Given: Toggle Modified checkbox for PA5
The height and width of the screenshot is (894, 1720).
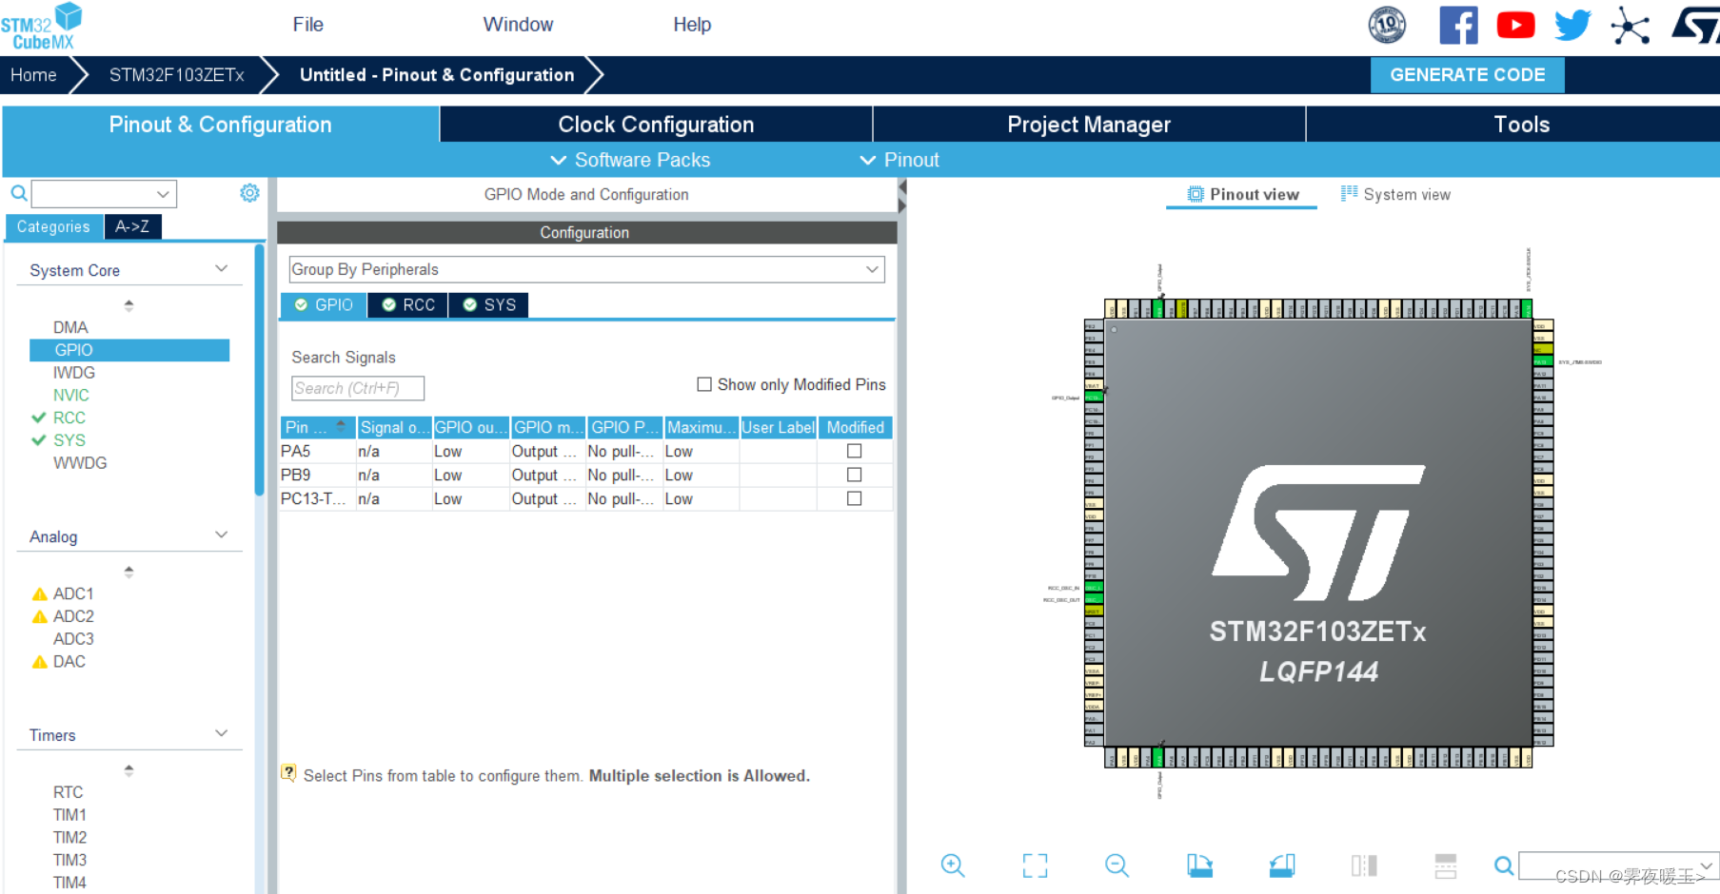Looking at the screenshot, I should coord(854,451).
